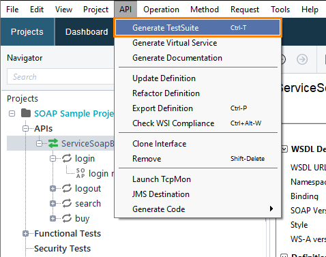Image resolution: width=326 pixels, height=257 pixels.
Task: Select Export Definition
Action: click(x=198, y=108)
